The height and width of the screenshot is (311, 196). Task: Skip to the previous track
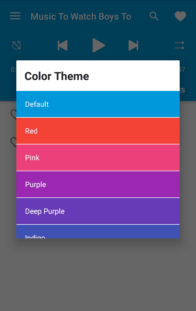[63, 45]
